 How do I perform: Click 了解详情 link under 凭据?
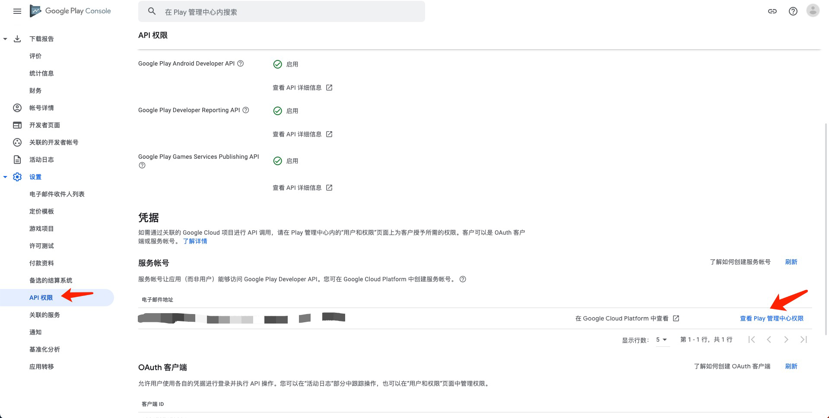[x=195, y=241]
